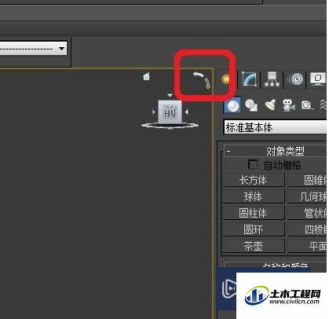Open the Create command panel tab
This screenshot has height=319, width=329.
[225, 79]
